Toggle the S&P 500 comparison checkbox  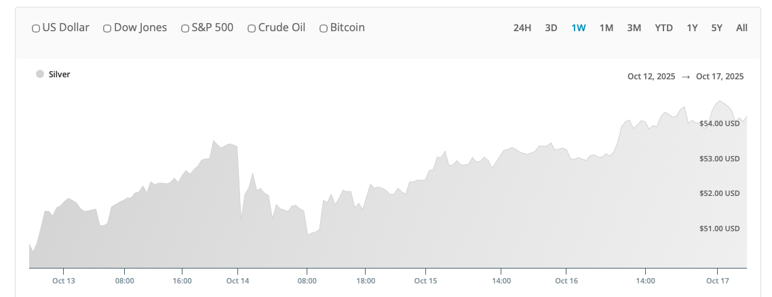click(x=185, y=28)
